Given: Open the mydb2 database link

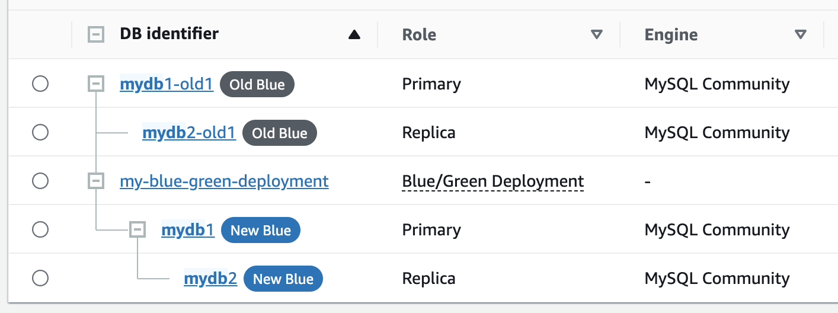Looking at the screenshot, I should tap(210, 279).
